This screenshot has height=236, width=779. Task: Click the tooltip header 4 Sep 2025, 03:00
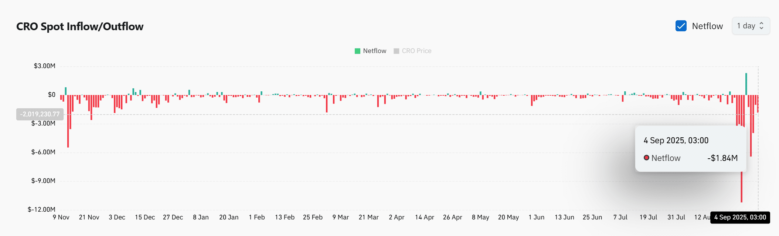click(676, 141)
